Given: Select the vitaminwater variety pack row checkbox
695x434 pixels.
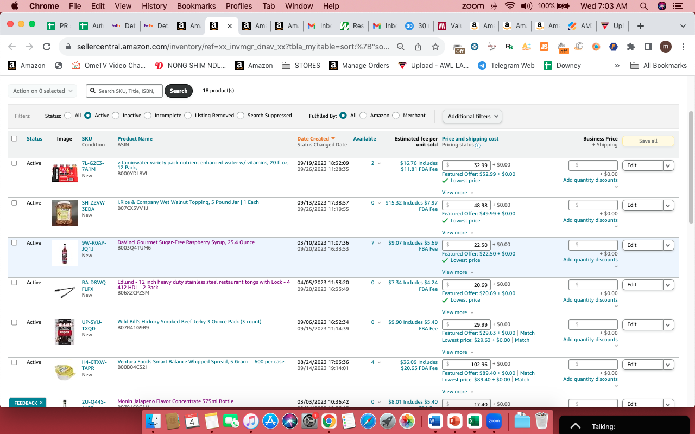Looking at the screenshot, I should pyautogui.click(x=15, y=163).
